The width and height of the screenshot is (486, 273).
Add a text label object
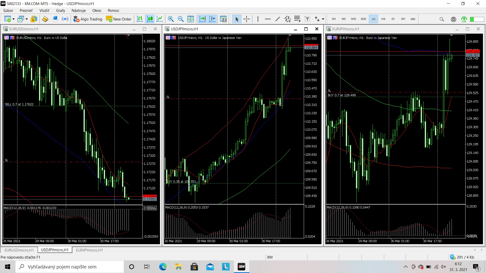(307, 19)
